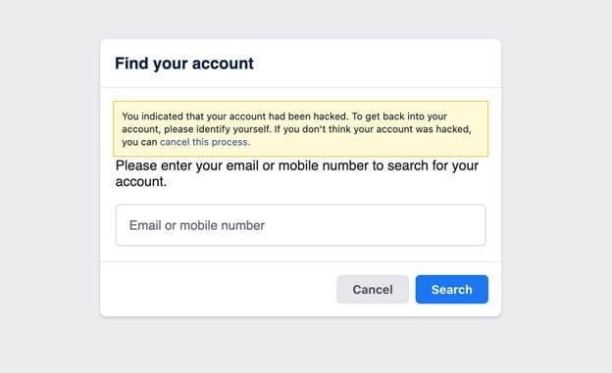612x373 pixels.
Task: Place cursor in the account search text box
Action: pos(300,225)
